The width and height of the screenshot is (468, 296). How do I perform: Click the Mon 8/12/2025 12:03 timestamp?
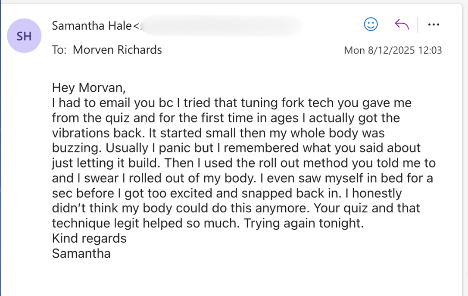pyautogui.click(x=393, y=50)
